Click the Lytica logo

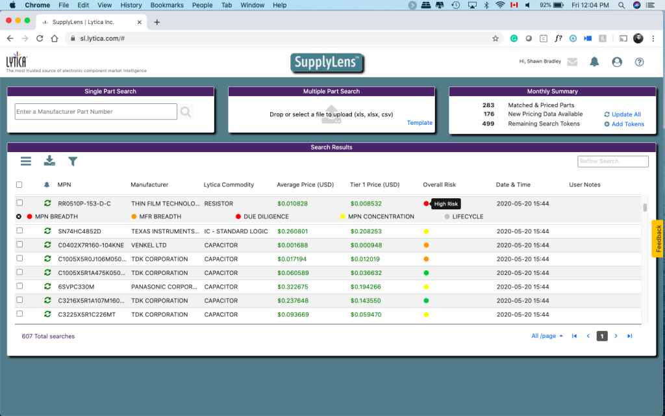click(17, 60)
